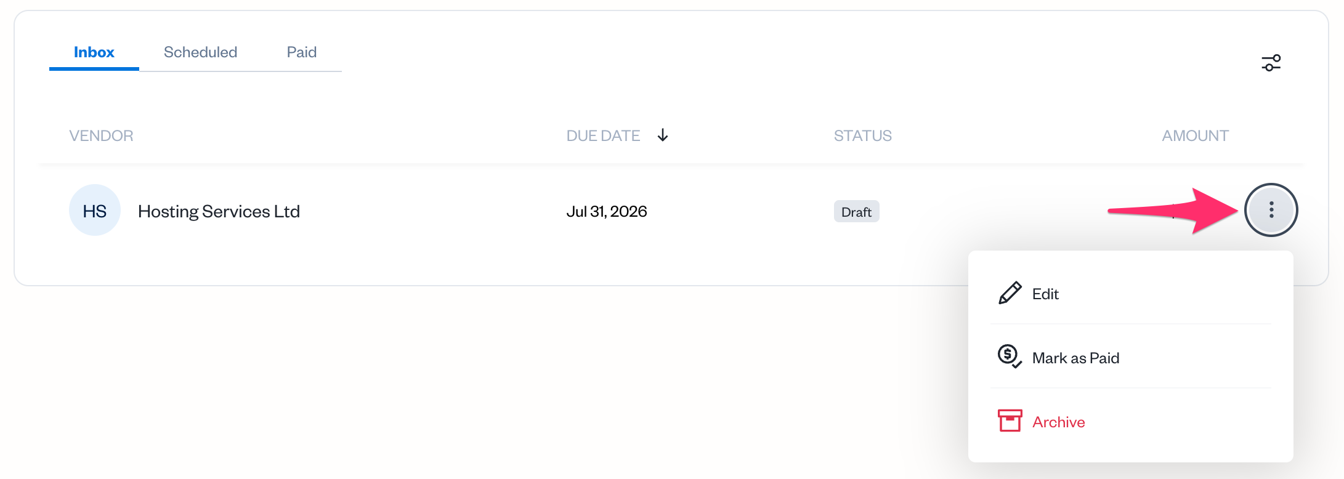
Task: Click the three-dot more actions button
Action: [x=1271, y=210]
